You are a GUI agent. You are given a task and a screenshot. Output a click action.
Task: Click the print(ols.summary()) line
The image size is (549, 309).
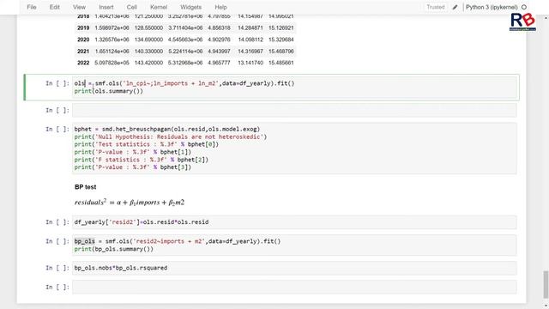109,91
